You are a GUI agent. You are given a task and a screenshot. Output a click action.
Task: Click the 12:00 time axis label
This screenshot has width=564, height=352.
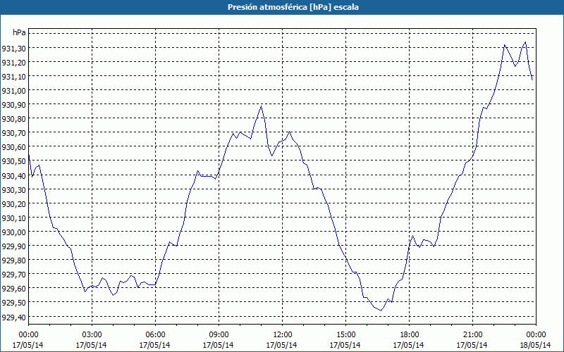tap(283, 334)
